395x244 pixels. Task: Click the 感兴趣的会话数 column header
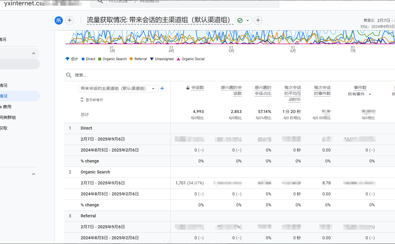tap(231, 90)
